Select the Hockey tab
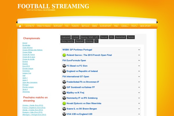The image size is (174, 116). click(89, 41)
